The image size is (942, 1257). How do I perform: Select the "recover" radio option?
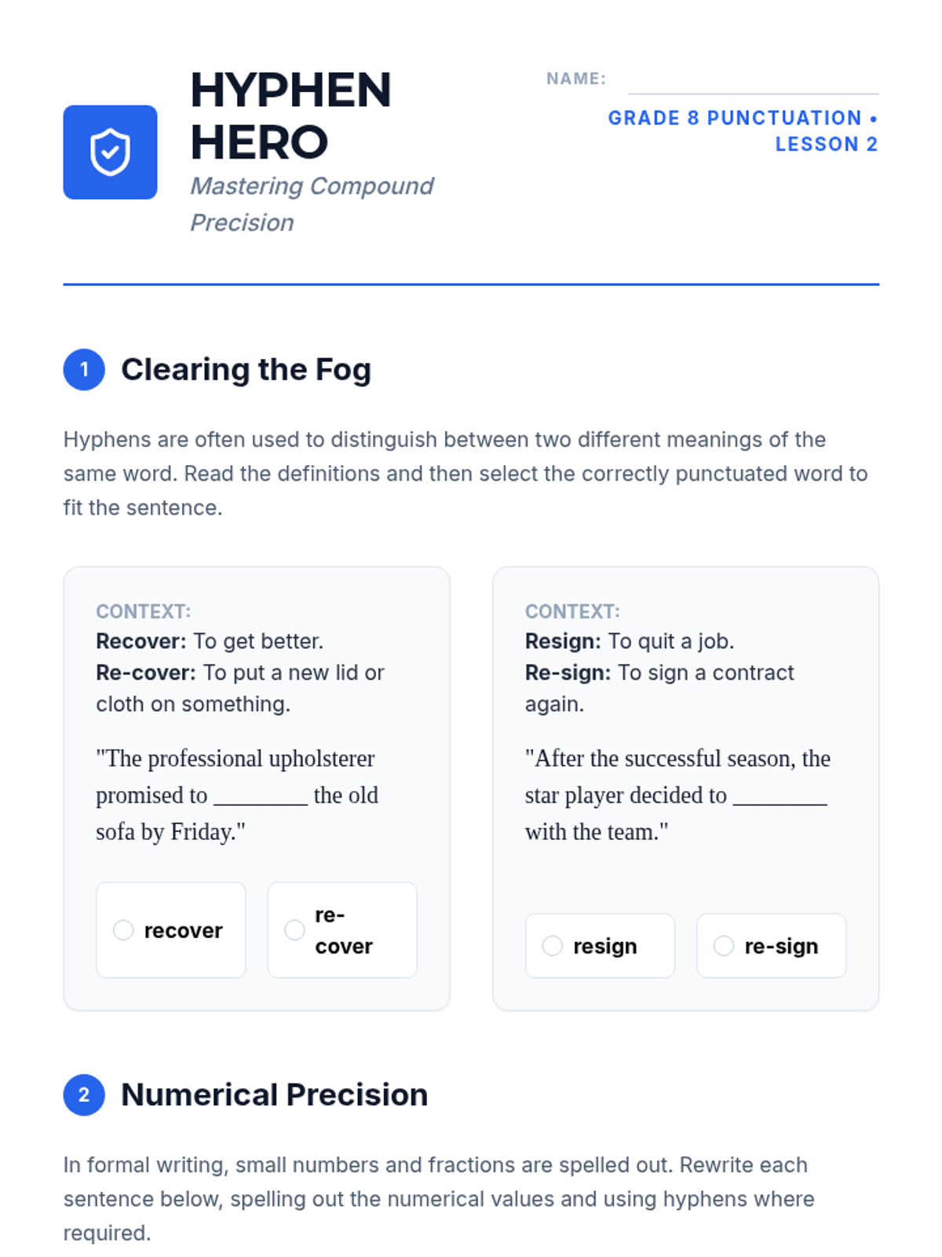coord(123,930)
